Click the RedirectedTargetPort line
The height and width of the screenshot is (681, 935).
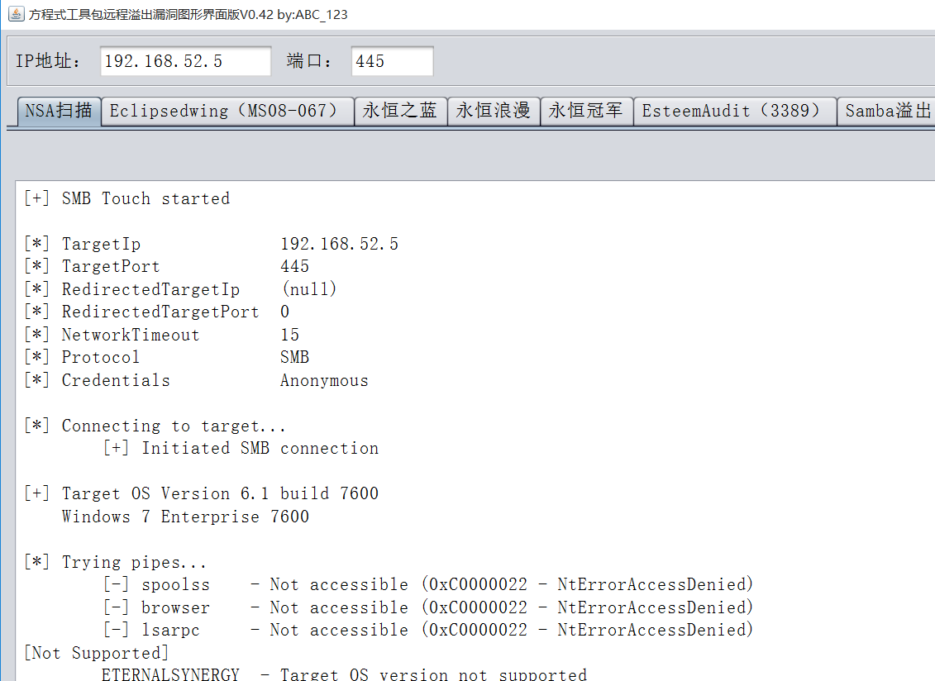click(157, 312)
